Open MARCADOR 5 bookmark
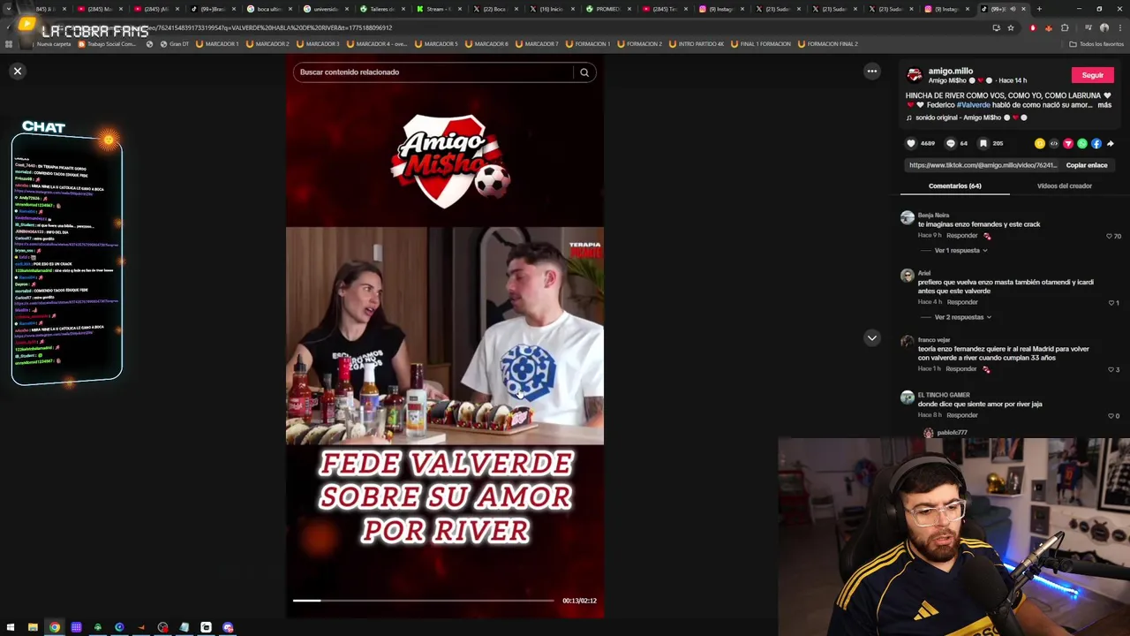1130x636 pixels. pyautogui.click(x=436, y=44)
